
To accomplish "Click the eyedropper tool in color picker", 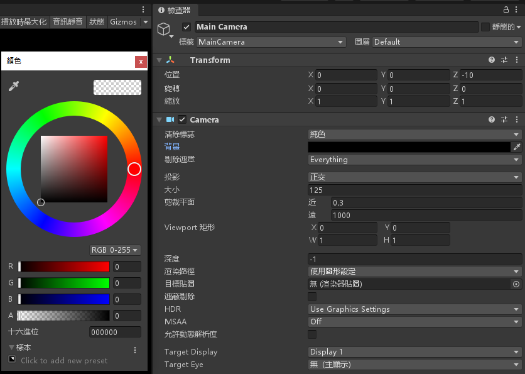I will [x=14, y=87].
